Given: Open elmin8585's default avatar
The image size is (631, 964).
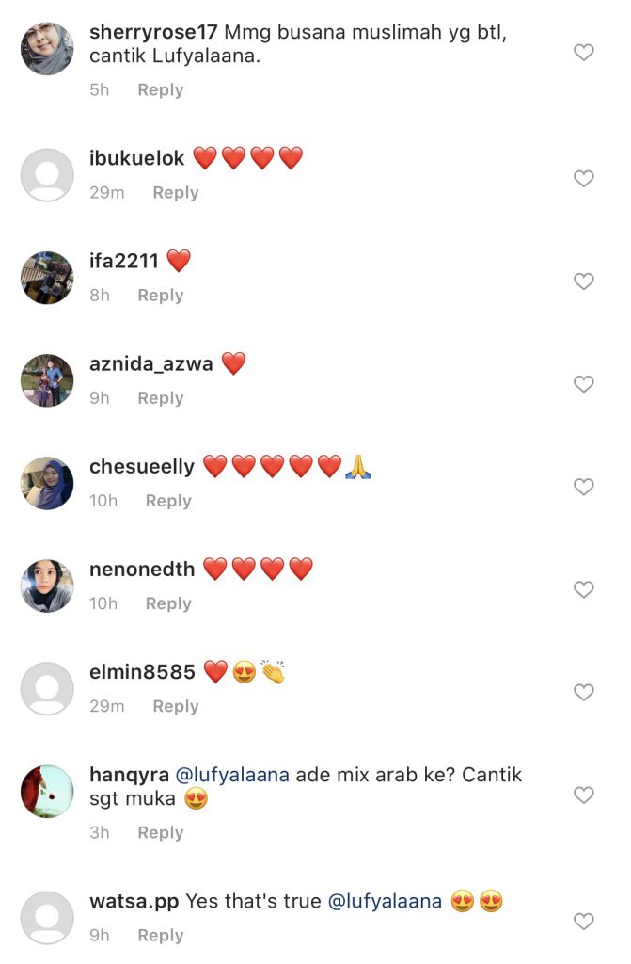Looking at the screenshot, I should pyautogui.click(x=47, y=688).
